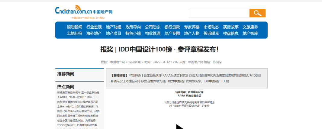This screenshot has width=322, height=129.
Task: Open the 滚动新闻 nav item
Action: click(75, 27)
